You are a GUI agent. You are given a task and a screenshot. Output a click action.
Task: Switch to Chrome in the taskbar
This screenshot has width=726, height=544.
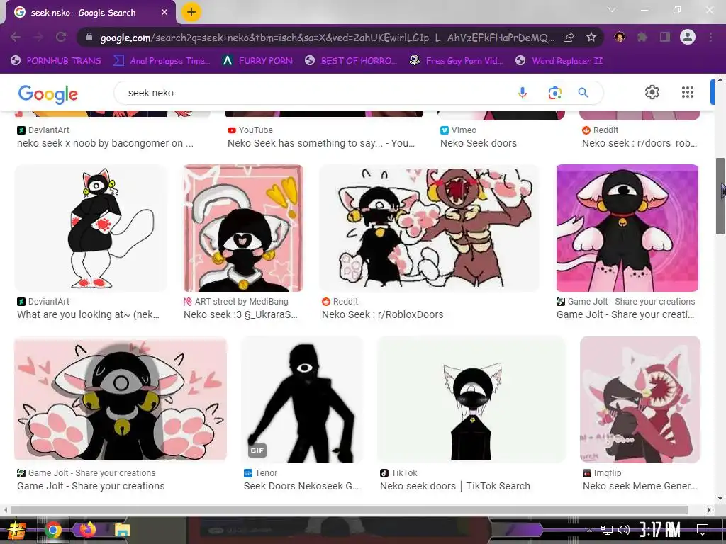[x=52, y=530]
